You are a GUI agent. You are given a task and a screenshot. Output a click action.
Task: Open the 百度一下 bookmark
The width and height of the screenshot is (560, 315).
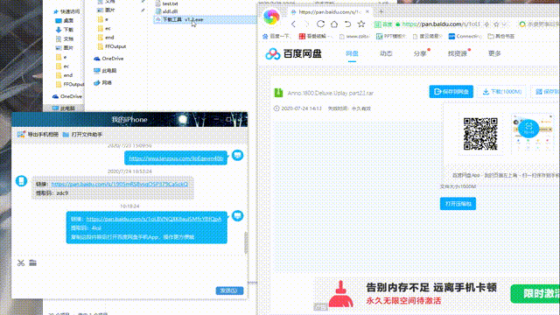point(276,36)
